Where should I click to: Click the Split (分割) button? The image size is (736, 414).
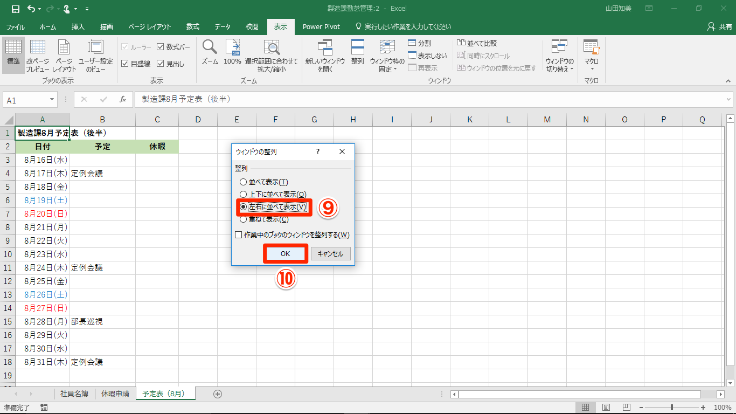click(x=420, y=43)
